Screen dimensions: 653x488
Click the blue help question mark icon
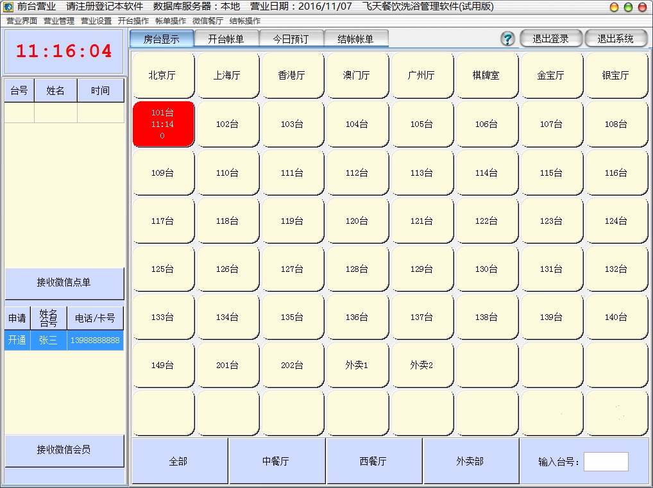tap(507, 38)
